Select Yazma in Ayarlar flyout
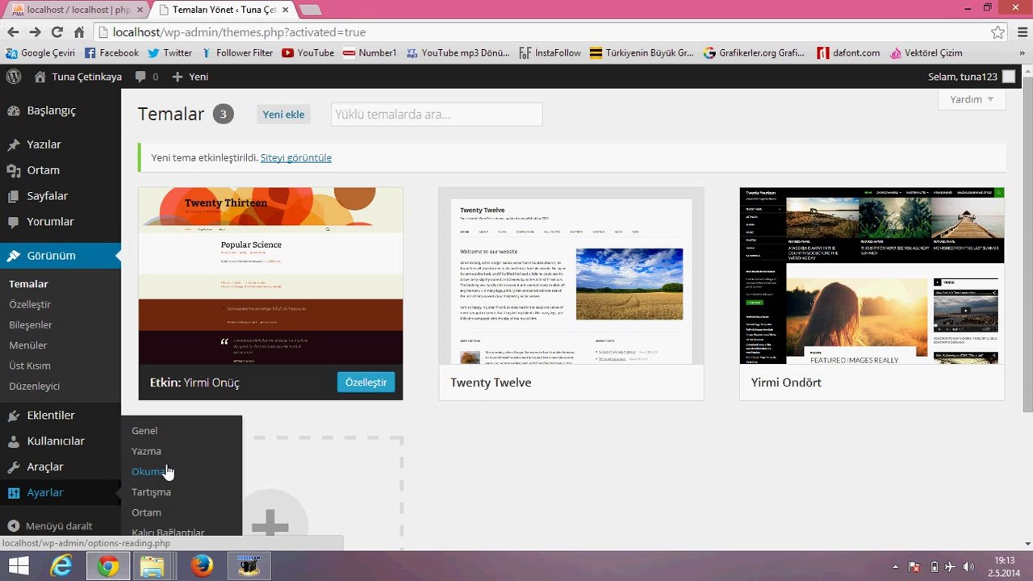Image resolution: width=1033 pixels, height=581 pixels. point(146,451)
